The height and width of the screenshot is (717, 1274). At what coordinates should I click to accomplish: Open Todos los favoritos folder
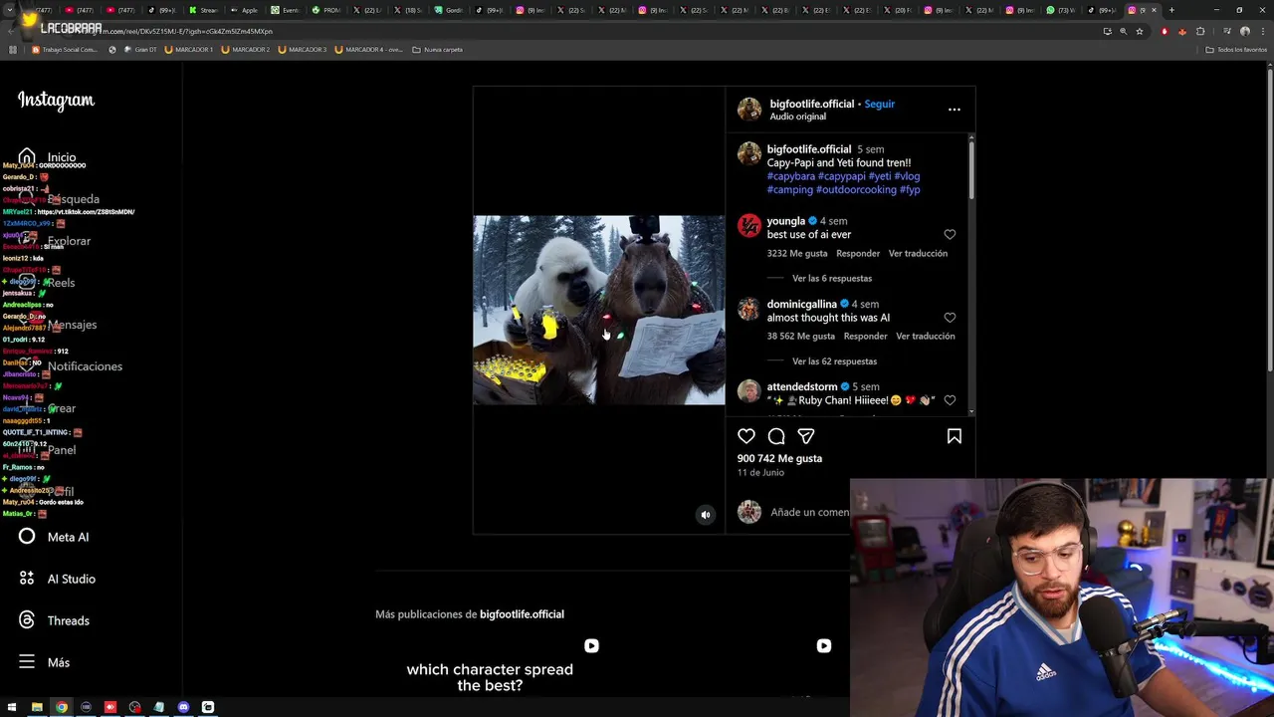[x=1236, y=50]
